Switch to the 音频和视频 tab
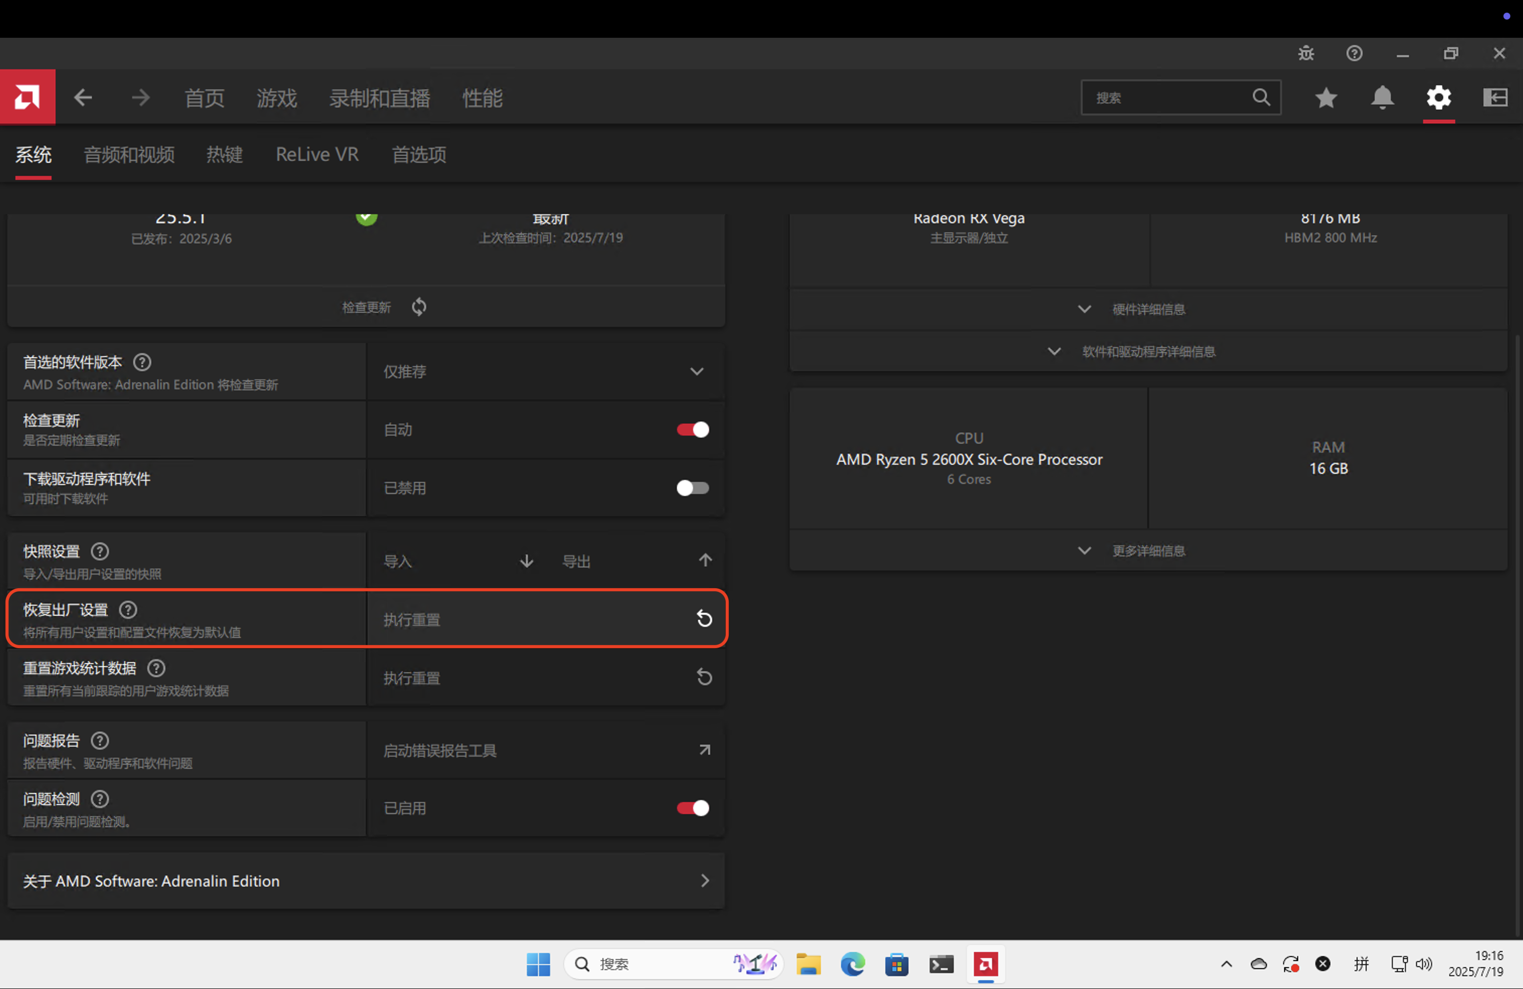Screen dimensions: 1523x989 129,155
